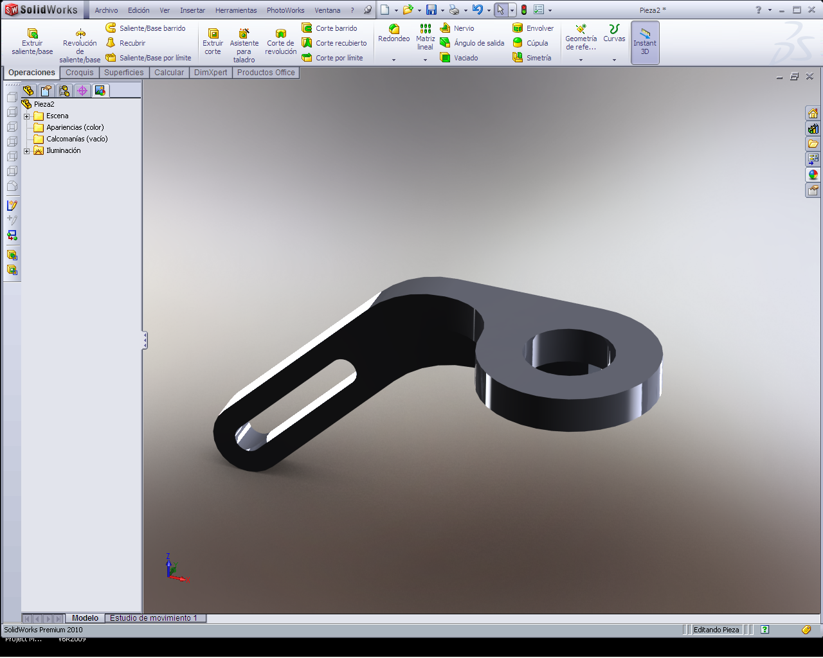Open the Ver menu
The height and width of the screenshot is (658, 823).
165,10
